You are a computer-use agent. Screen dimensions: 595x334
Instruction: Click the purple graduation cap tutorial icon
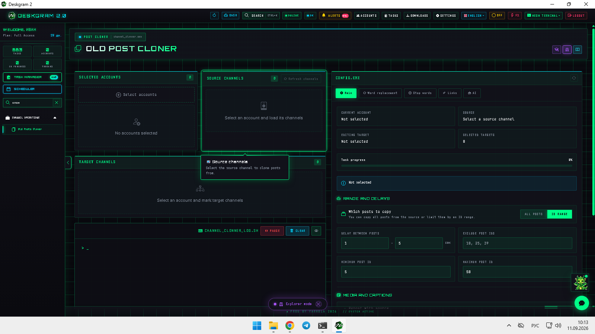coord(557,49)
